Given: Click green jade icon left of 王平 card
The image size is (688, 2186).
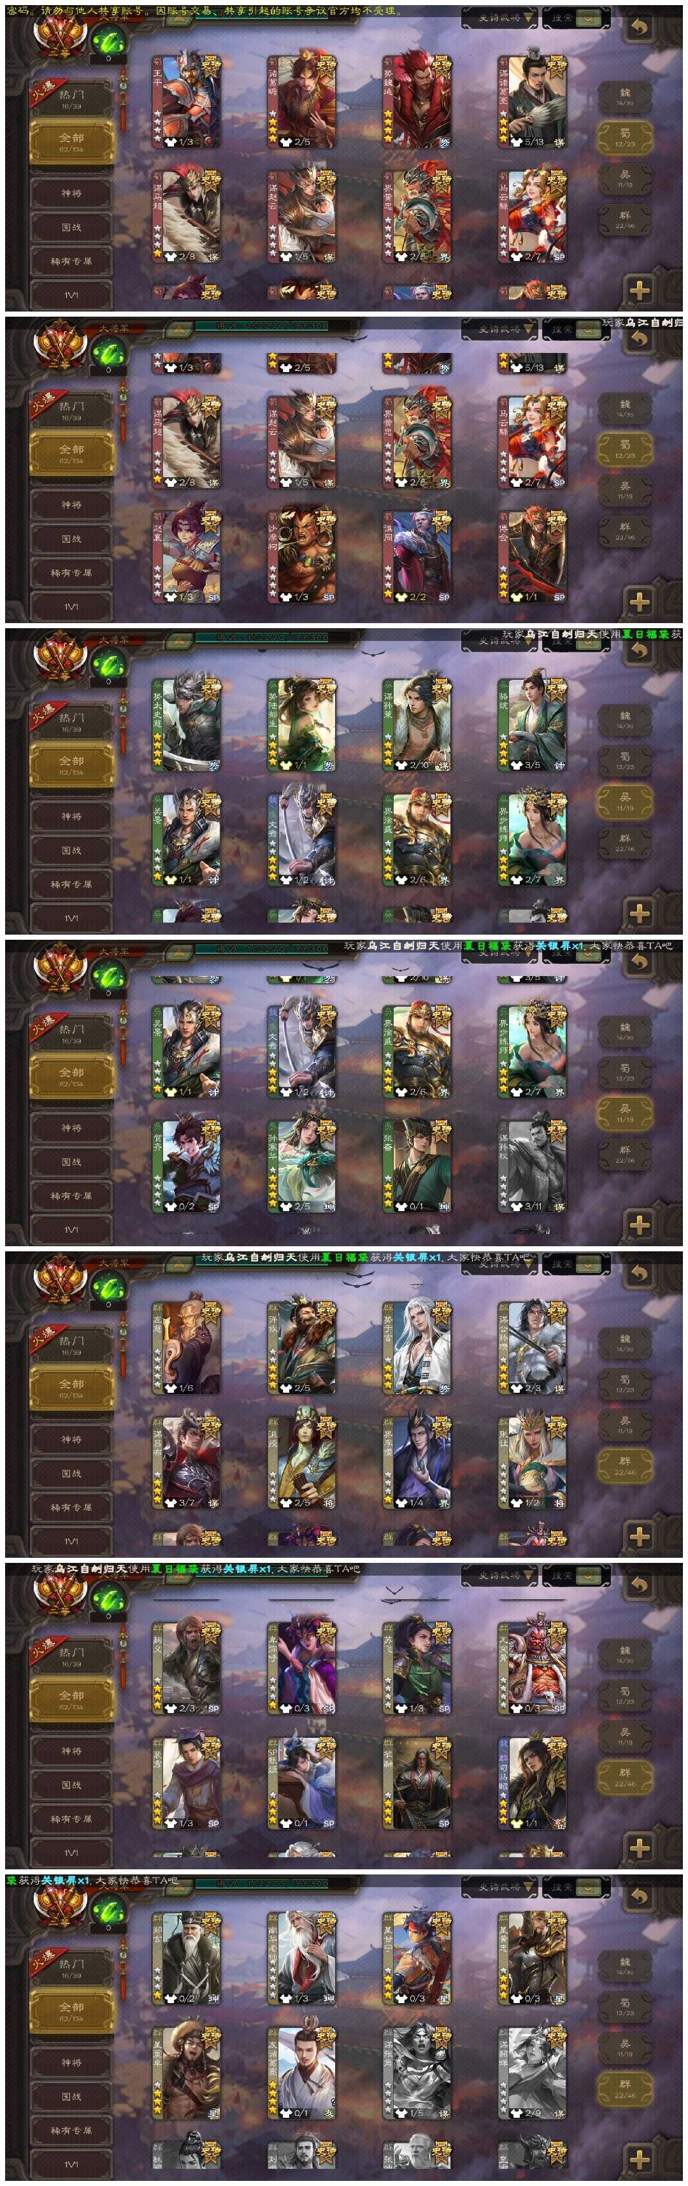Looking at the screenshot, I should point(108,39).
